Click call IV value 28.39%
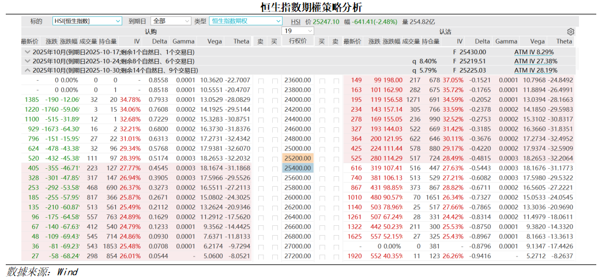Viewport: 598px width, 280px height. pos(130,158)
